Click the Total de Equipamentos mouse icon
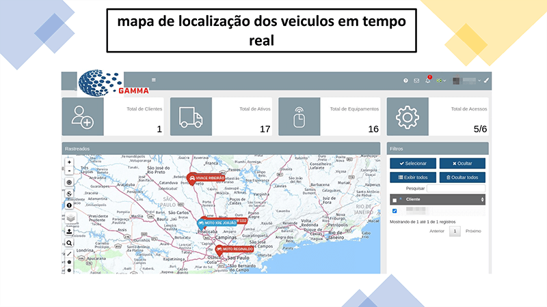This screenshot has height=307, width=547. coord(299,117)
